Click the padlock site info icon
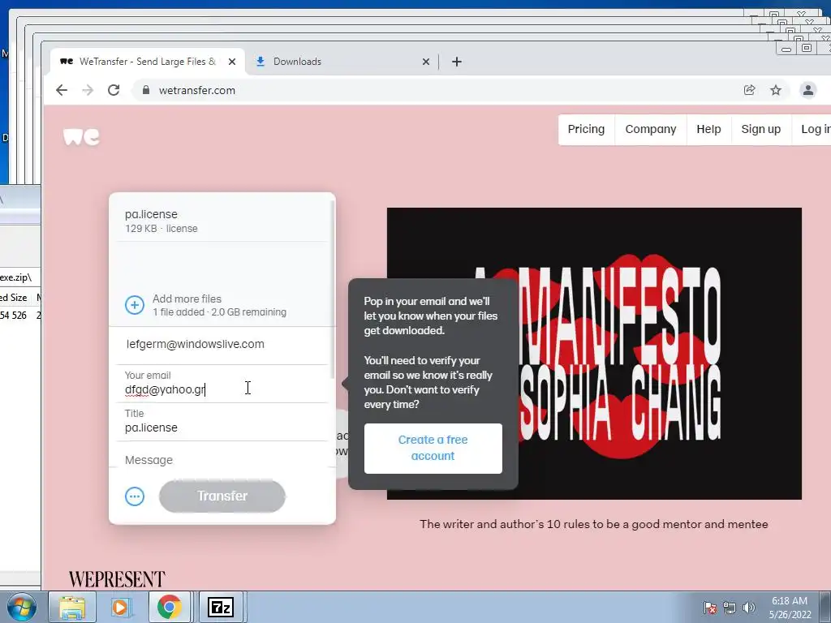831x623 pixels. pos(146,90)
